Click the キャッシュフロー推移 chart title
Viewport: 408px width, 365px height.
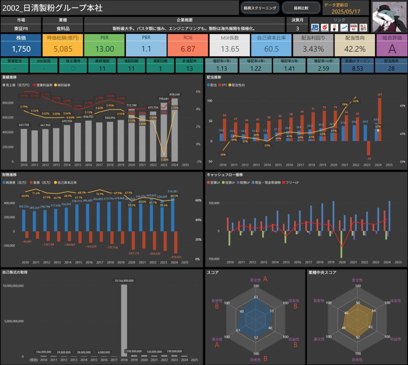225,175
